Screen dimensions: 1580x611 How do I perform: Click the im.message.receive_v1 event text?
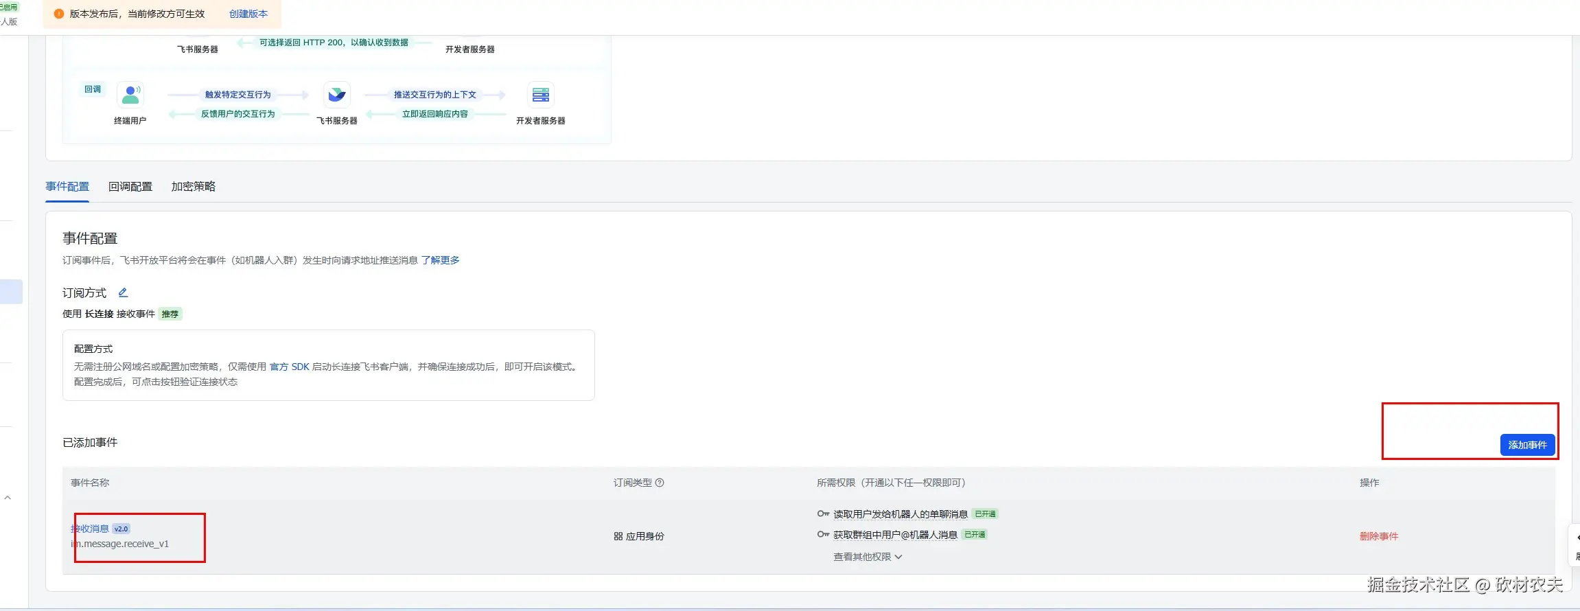(x=120, y=544)
